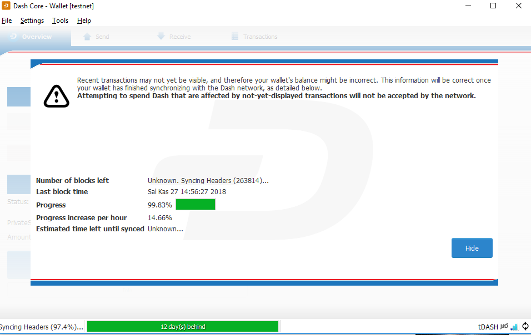Click the warning triangle icon in the overlay
Viewport: 531px width, 335px height.
[57, 97]
